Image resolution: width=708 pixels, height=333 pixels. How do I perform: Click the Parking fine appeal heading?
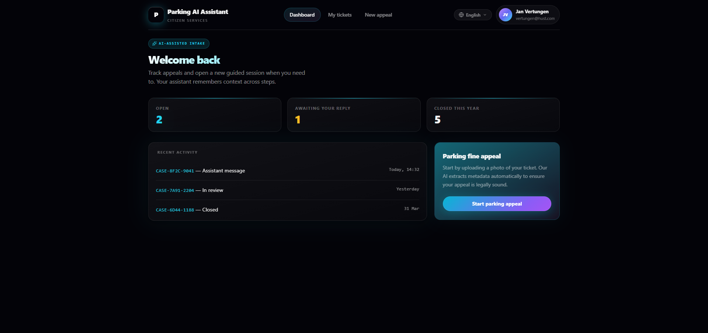[x=471, y=156]
